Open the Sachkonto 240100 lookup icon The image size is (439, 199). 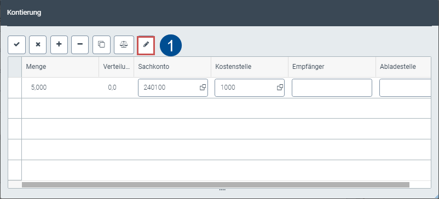pos(203,87)
